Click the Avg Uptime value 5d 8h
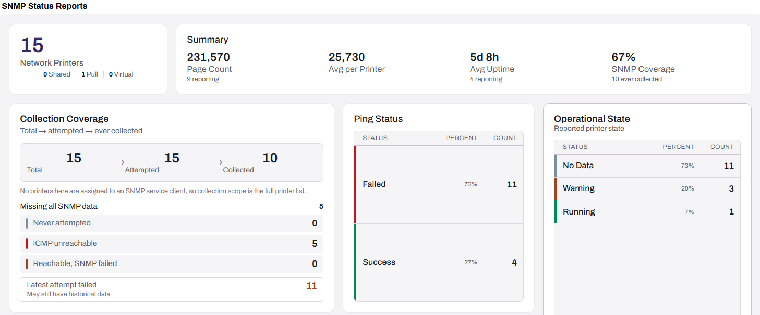The image size is (760, 315). coord(485,57)
